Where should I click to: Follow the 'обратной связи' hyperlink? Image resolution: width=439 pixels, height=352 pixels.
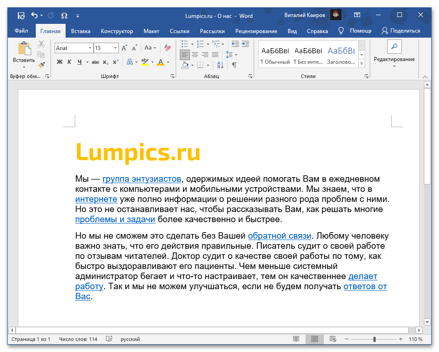pos(280,236)
